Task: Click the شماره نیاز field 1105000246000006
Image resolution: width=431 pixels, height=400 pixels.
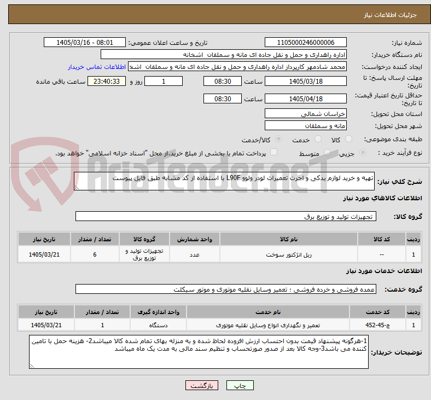Action: pyautogui.click(x=305, y=43)
